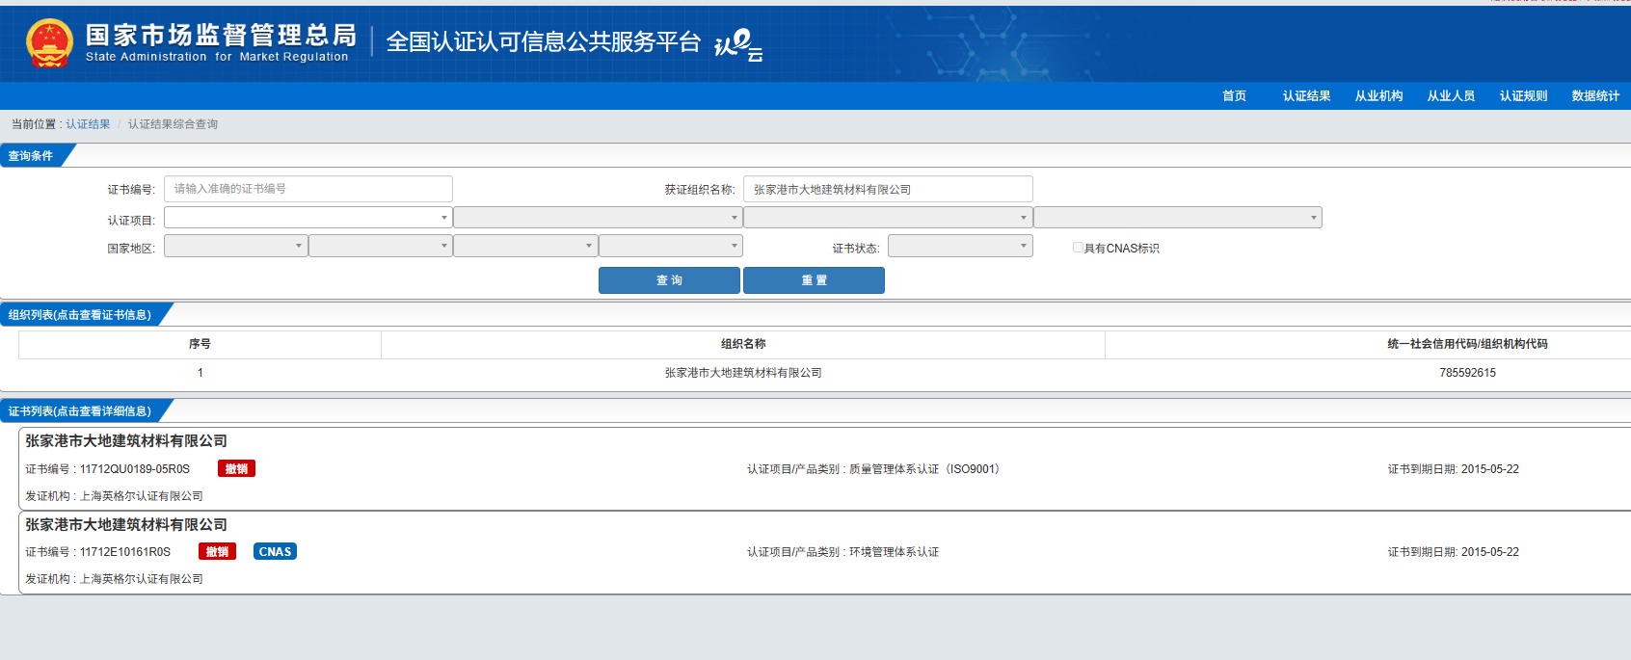The height and width of the screenshot is (660, 1631).
Task: Select the 查询条件 section header tab
Action: coord(32,156)
